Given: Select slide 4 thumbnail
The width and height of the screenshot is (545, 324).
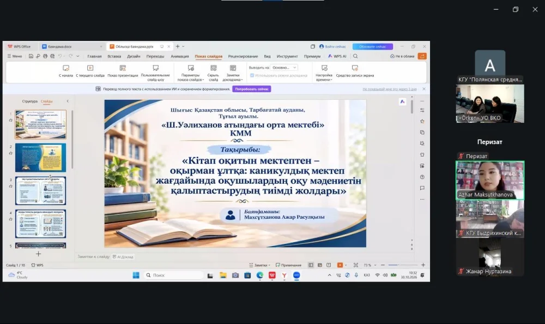Looking at the screenshot, I should point(40,224).
